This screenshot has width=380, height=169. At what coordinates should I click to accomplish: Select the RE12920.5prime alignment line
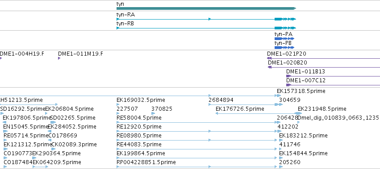(197, 131)
